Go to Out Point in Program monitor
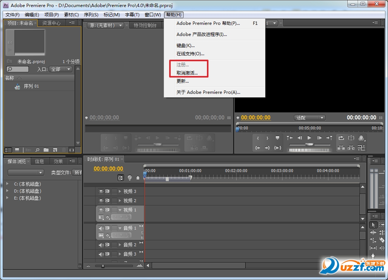This screenshot has height=280, width=388. 268,148
